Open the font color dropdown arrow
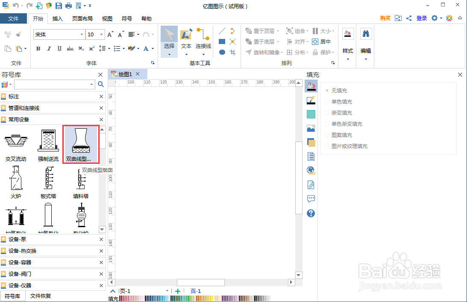 (x=153, y=49)
